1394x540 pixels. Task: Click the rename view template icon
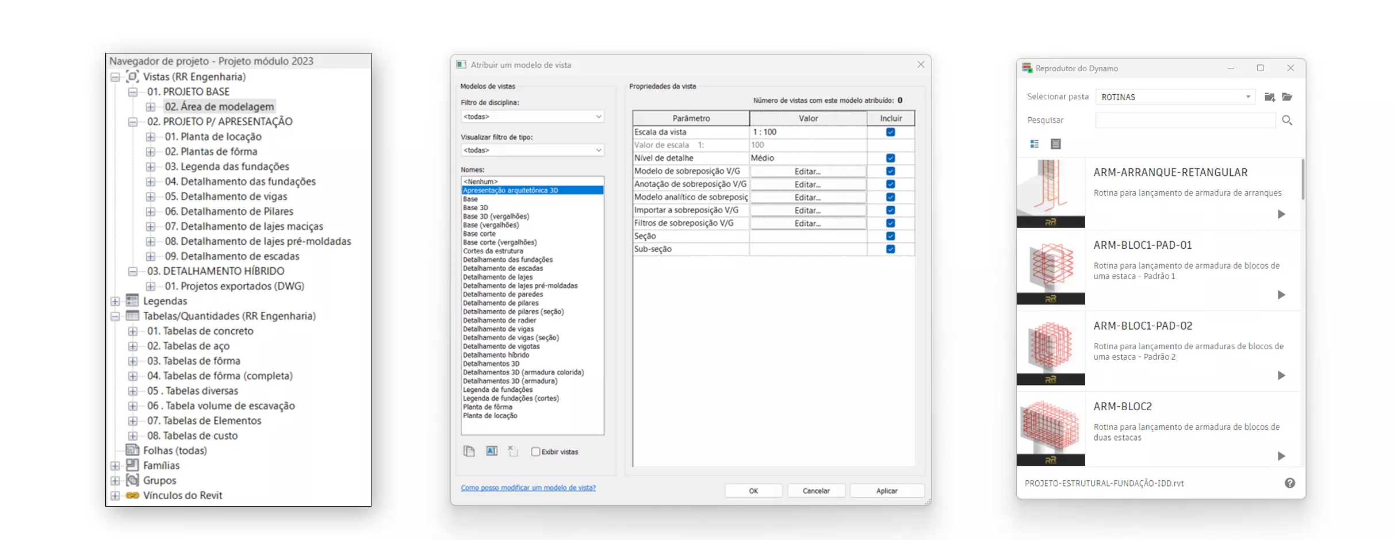click(x=491, y=451)
